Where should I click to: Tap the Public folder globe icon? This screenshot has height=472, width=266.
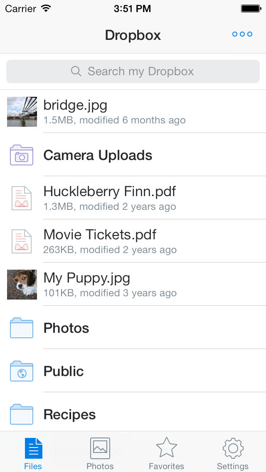[x=22, y=371]
